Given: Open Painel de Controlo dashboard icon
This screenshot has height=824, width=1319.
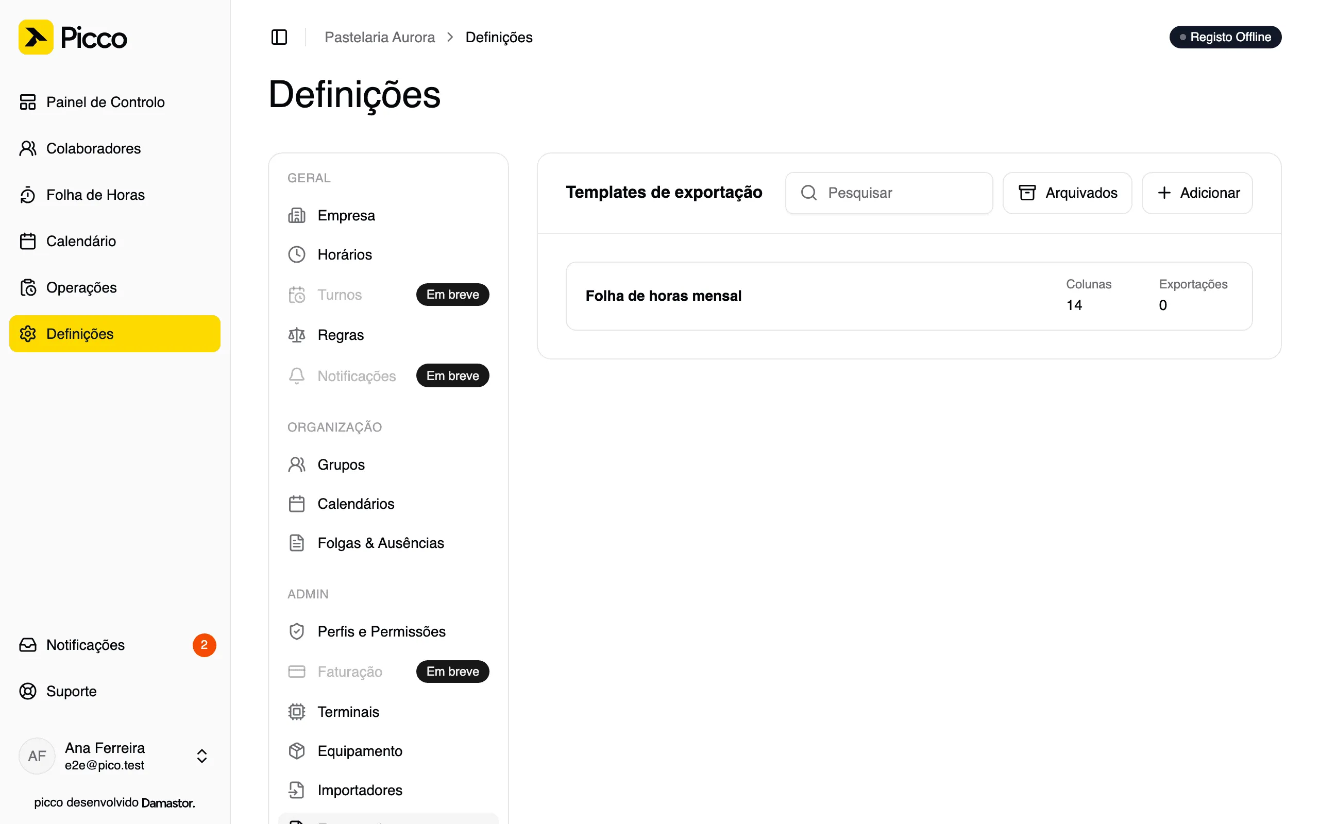Looking at the screenshot, I should pyautogui.click(x=28, y=102).
